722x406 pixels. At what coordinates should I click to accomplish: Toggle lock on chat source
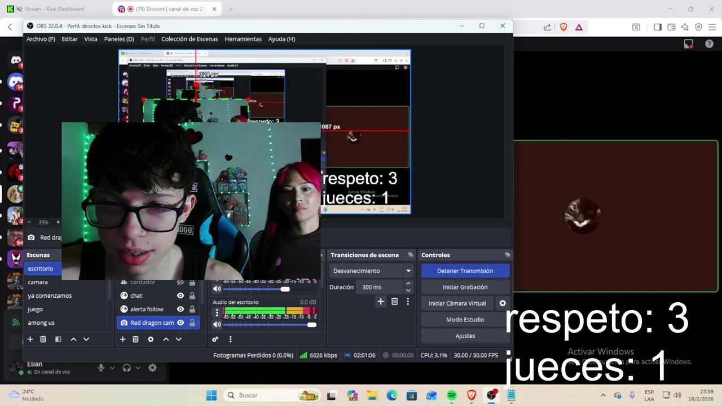(x=192, y=295)
